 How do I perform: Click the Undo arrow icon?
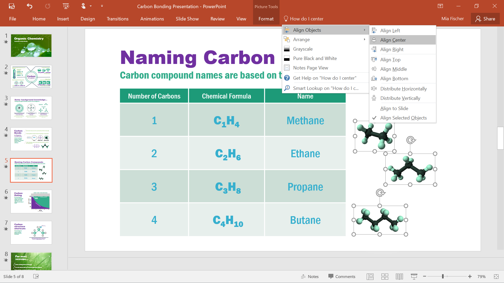tap(29, 6)
